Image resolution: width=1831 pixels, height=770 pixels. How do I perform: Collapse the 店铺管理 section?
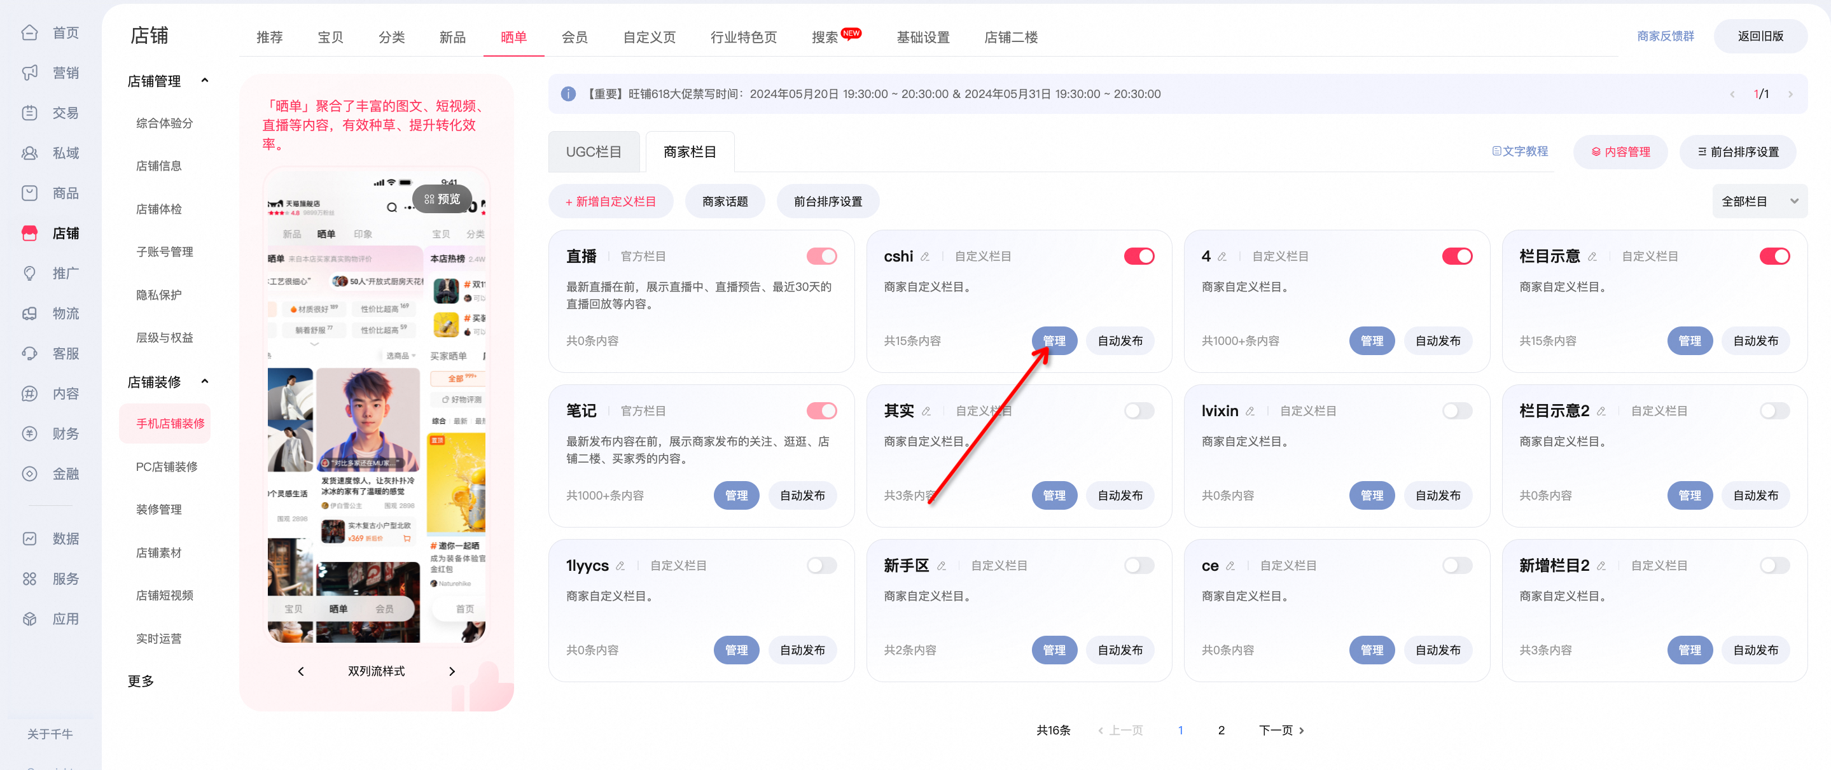pos(205,80)
